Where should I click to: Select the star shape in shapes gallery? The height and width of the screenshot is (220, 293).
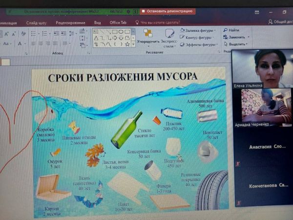point(127,44)
